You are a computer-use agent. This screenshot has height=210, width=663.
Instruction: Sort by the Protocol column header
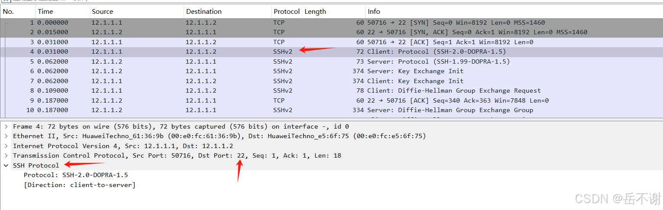click(x=287, y=12)
